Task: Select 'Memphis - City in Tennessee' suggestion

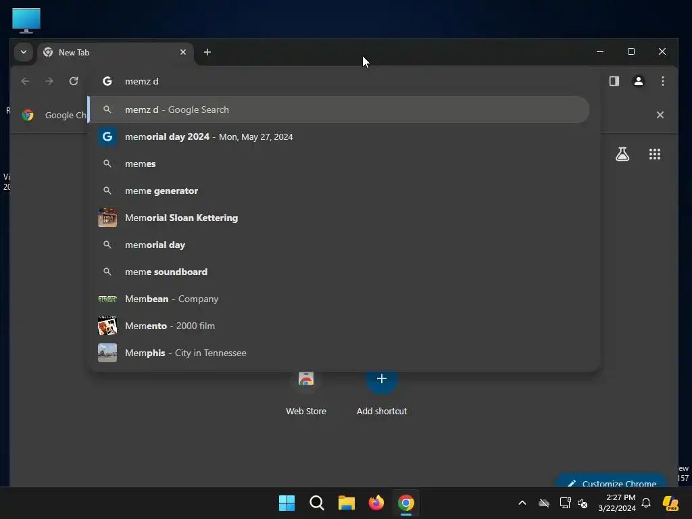Action: point(339,353)
